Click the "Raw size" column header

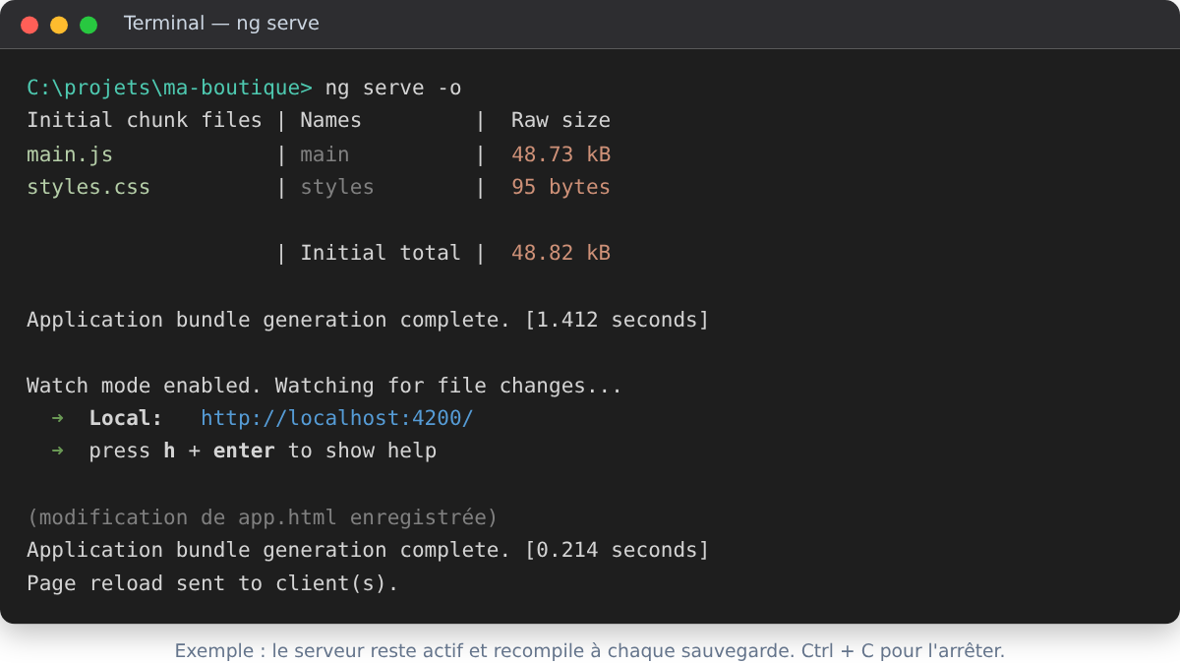[x=560, y=121]
